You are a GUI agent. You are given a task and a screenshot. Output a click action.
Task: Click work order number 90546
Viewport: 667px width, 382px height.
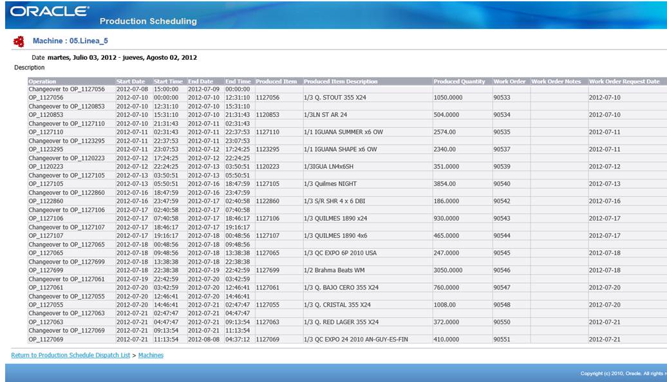click(502, 270)
